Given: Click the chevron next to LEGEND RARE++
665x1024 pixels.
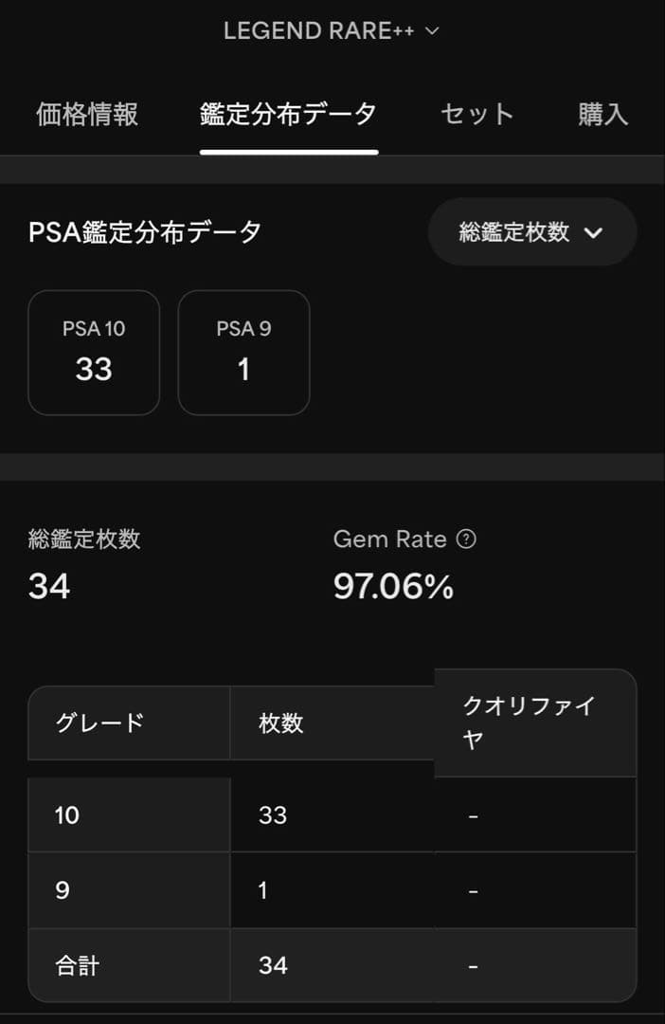Looking at the screenshot, I should [433, 29].
